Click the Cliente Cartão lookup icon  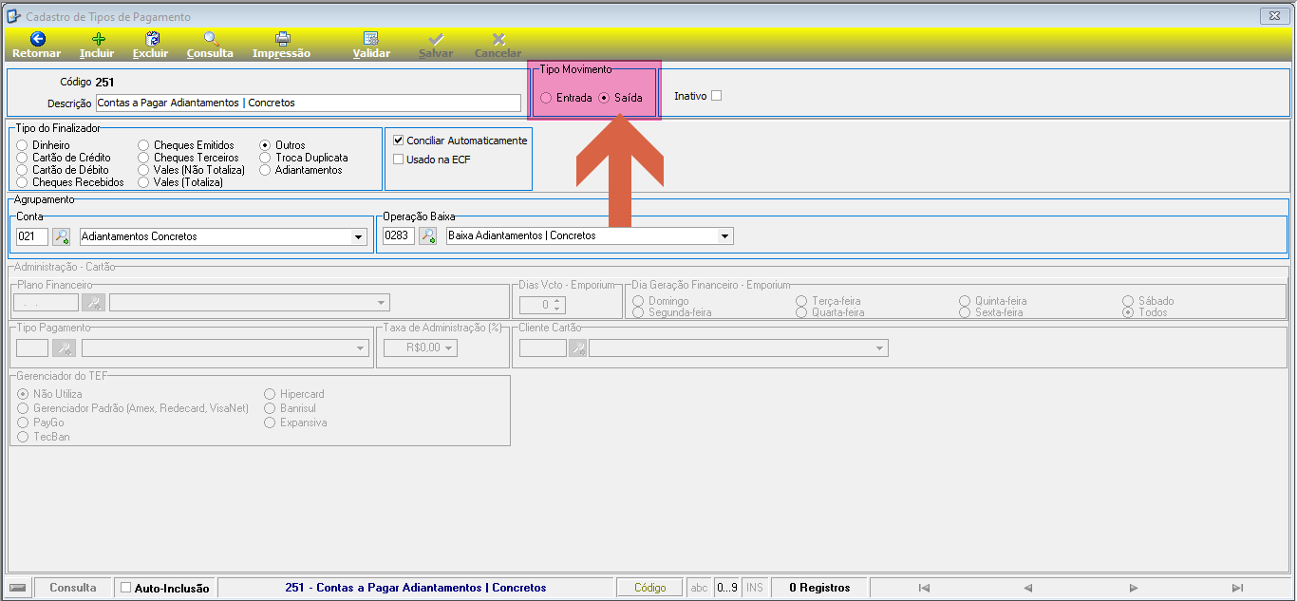[577, 348]
